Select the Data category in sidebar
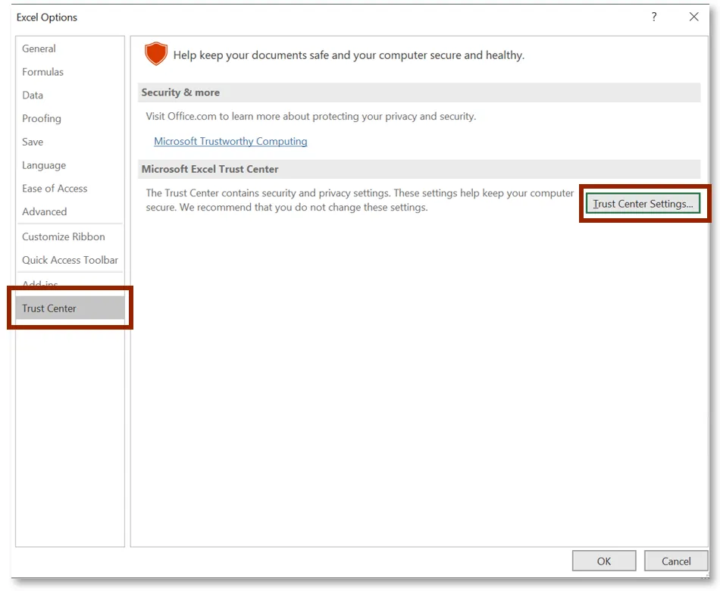The image size is (720, 591). [33, 95]
